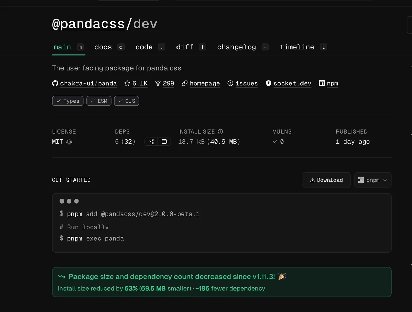Click the 5 (32) deps value
The height and width of the screenshot is (312, 412).
pyautogui.click(x=125, y=142)
